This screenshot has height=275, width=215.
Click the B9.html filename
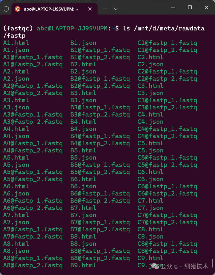point(83,265)
